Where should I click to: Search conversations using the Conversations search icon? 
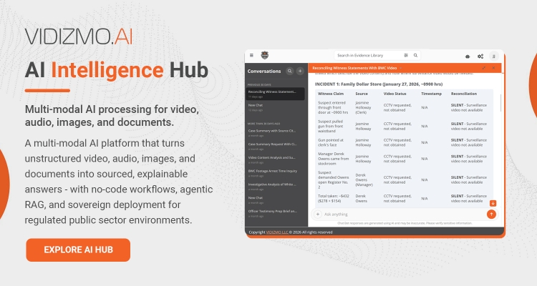(x=290, y=71)
